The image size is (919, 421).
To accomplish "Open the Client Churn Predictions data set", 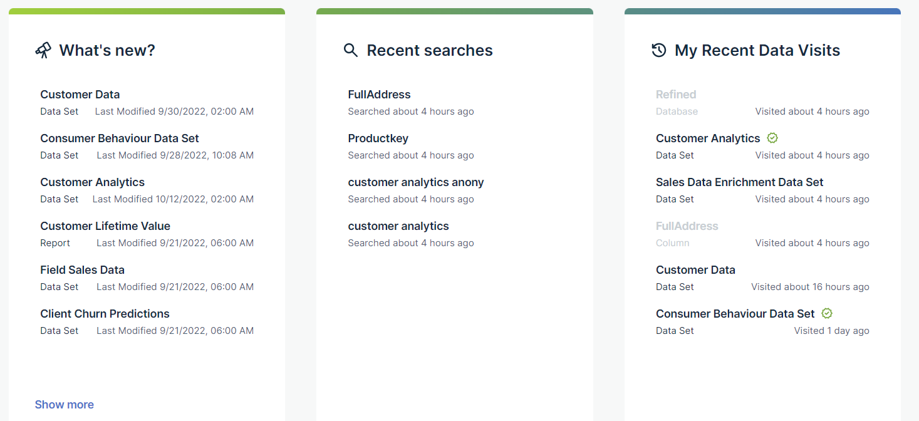I will coord(105,314).
